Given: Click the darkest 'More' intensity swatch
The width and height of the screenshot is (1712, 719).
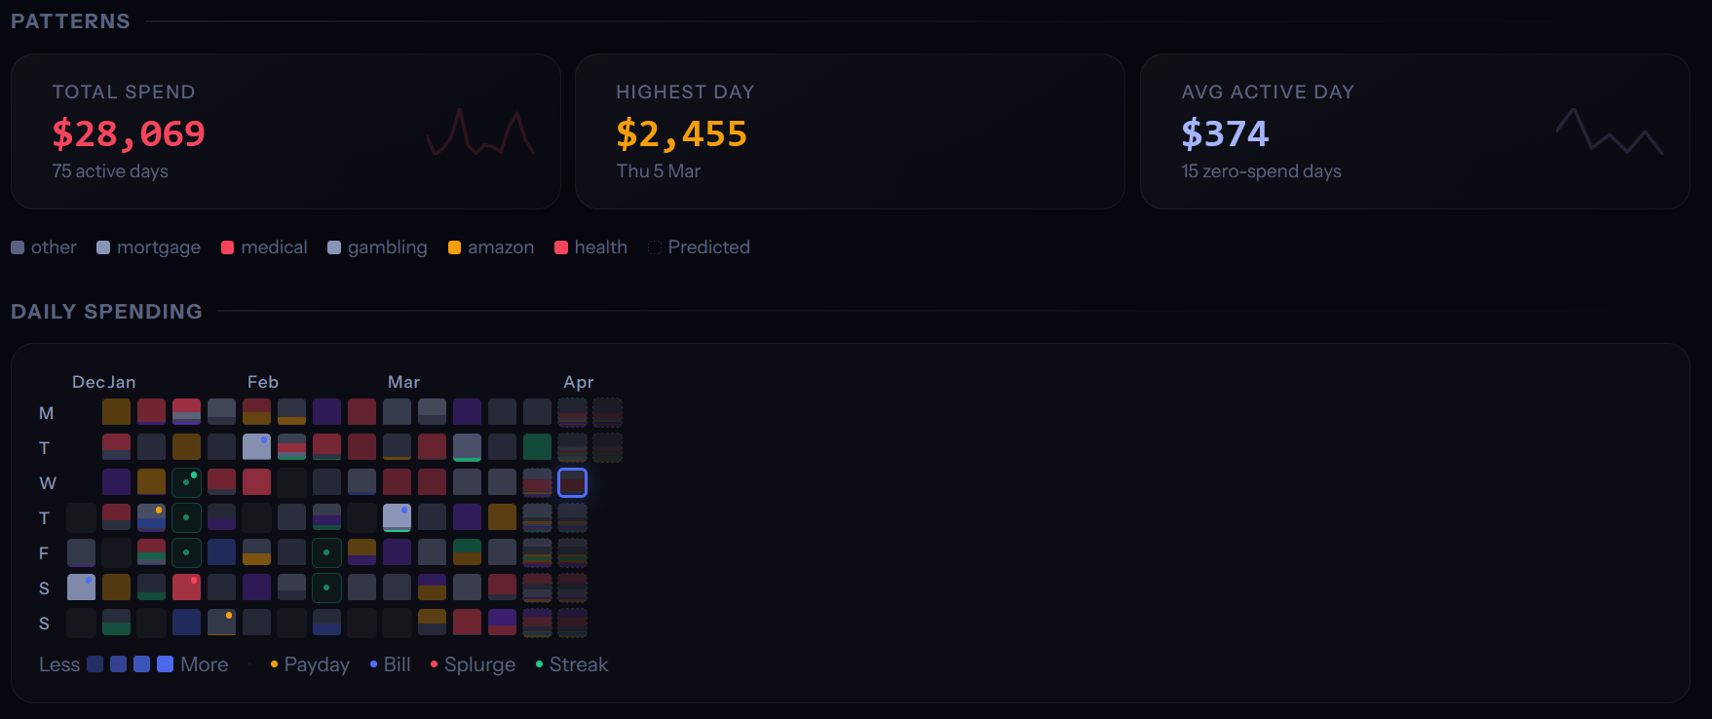Looking at the screenshot, I should (x=164, y=663).
